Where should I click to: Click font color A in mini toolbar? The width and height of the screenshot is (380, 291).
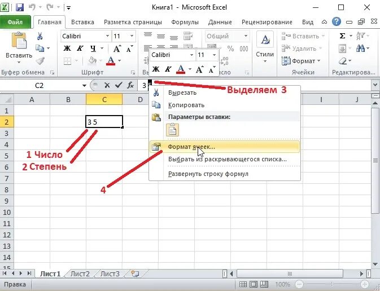181,69
